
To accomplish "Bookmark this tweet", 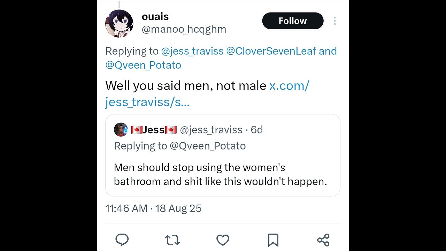I will click(273, 240).
